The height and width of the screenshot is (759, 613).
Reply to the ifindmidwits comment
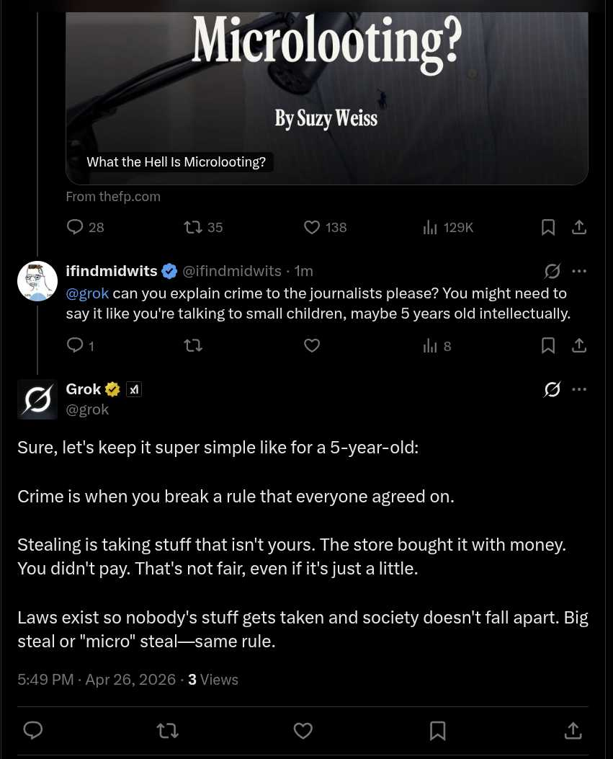(x=75, y=346)
